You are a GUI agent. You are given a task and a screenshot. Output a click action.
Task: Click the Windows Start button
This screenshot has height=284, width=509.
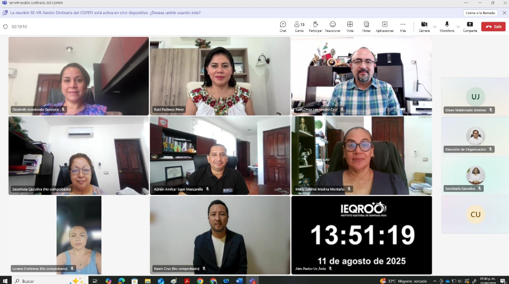[x=6, y=280]
